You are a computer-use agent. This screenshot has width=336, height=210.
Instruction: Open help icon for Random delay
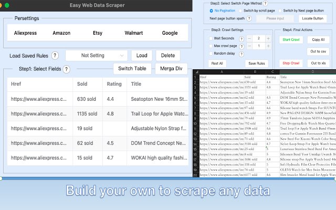[241, 54]
